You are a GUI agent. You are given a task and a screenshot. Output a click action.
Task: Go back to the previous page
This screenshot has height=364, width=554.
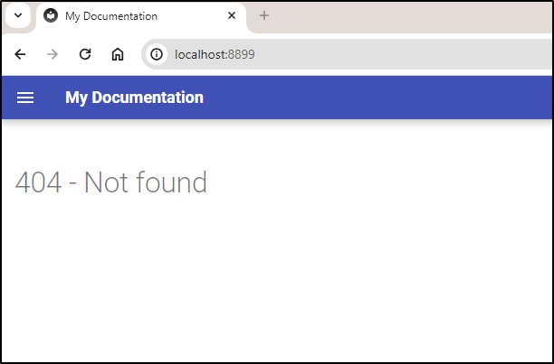point(20,54)
